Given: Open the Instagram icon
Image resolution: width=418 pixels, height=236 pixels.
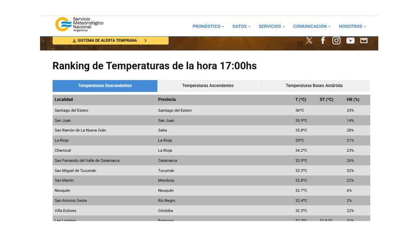Looking at the screenshot, I should point(337,41).
